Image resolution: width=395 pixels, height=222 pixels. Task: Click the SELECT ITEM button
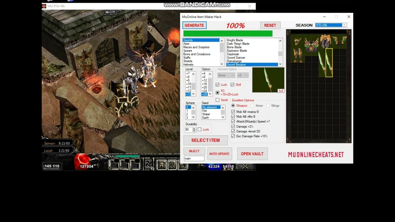(206, 140)
